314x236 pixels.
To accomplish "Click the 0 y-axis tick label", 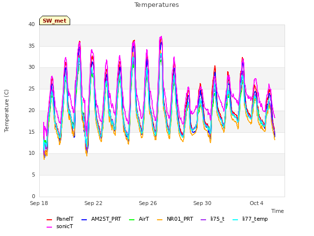I will pyautogui.click(x=33, y=196).
